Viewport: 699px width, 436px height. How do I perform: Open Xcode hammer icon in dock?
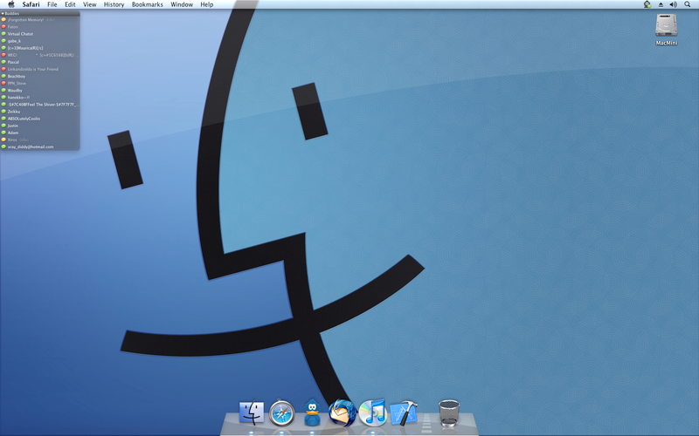click(404, 412)
